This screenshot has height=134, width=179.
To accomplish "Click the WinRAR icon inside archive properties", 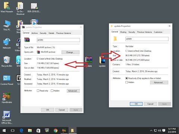I will (27, 40).
